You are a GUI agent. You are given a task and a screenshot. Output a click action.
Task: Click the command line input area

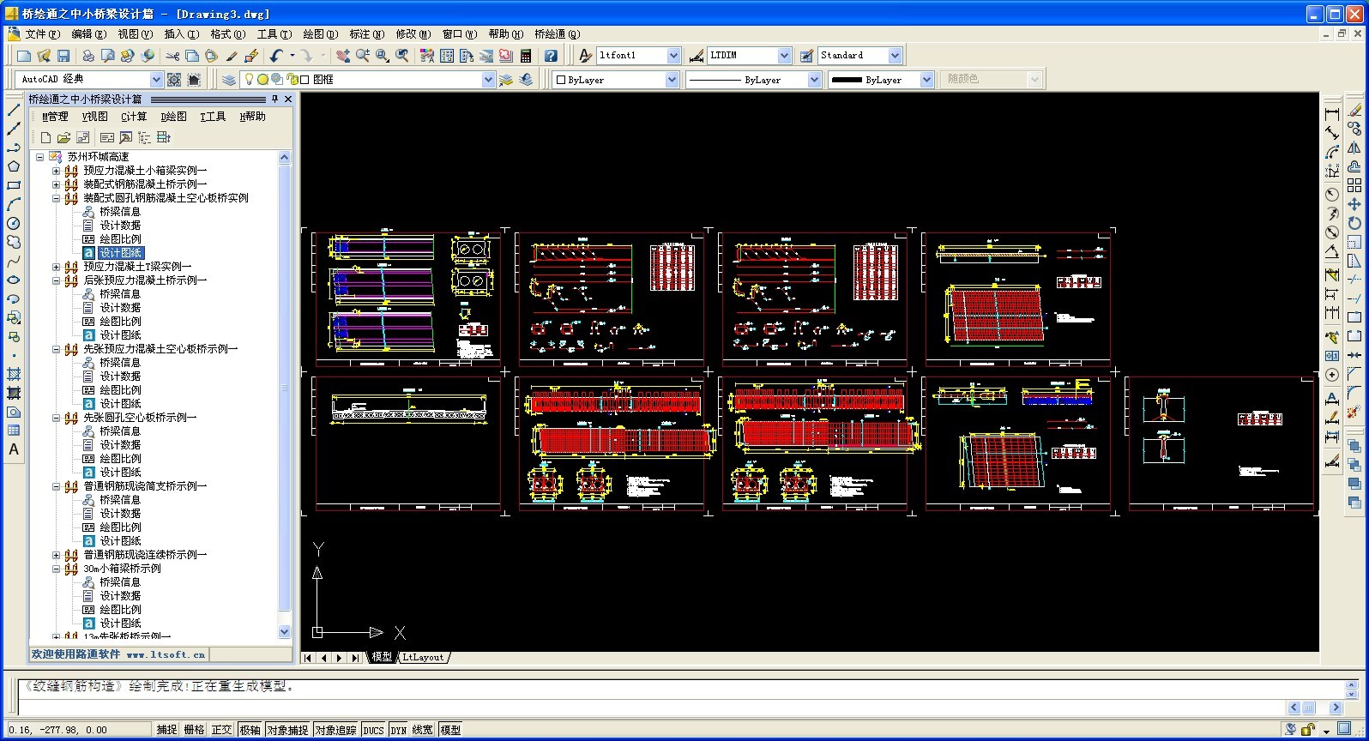(652, 708)
